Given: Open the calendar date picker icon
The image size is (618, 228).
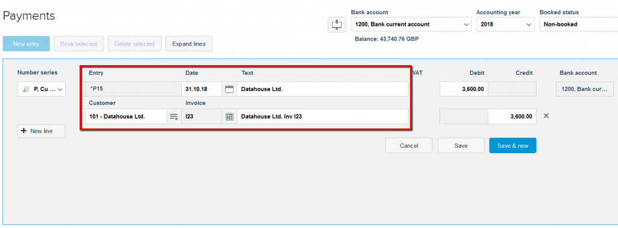Looking at the screenshot, I should (229, 89).
